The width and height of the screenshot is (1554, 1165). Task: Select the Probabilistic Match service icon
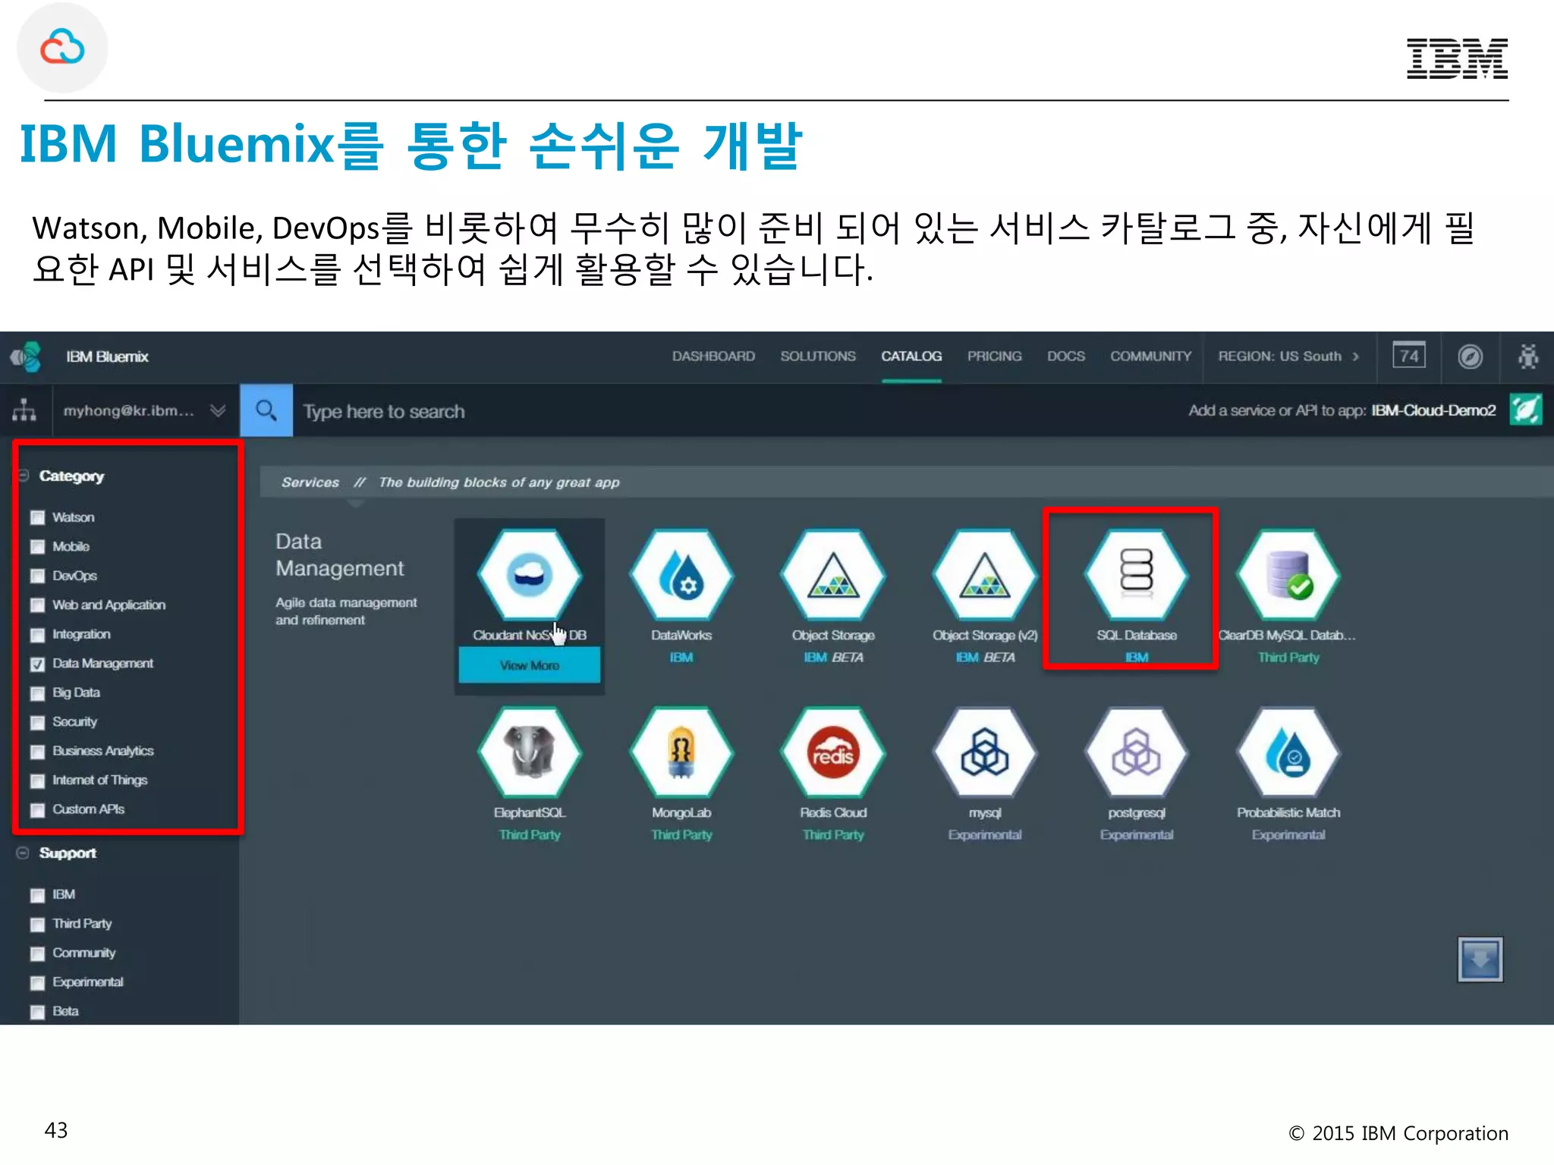coord(1288,752)
